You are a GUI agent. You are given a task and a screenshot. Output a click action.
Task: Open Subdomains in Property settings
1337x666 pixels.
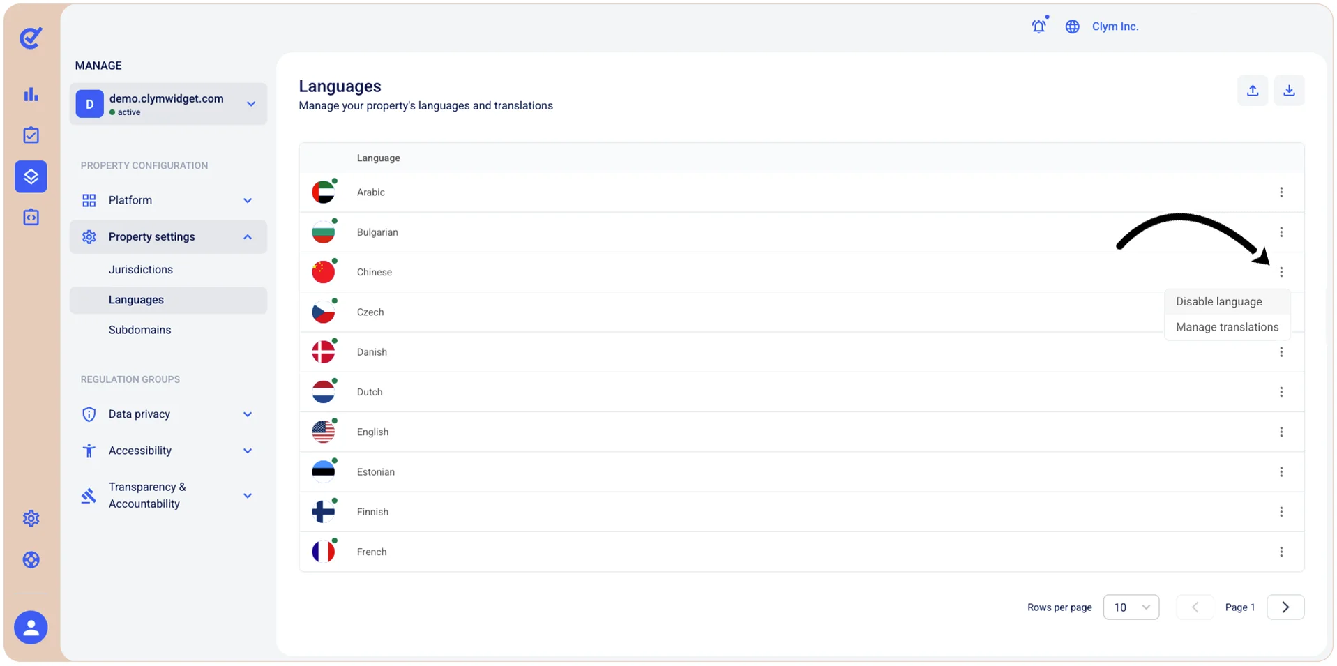point(139,330)
